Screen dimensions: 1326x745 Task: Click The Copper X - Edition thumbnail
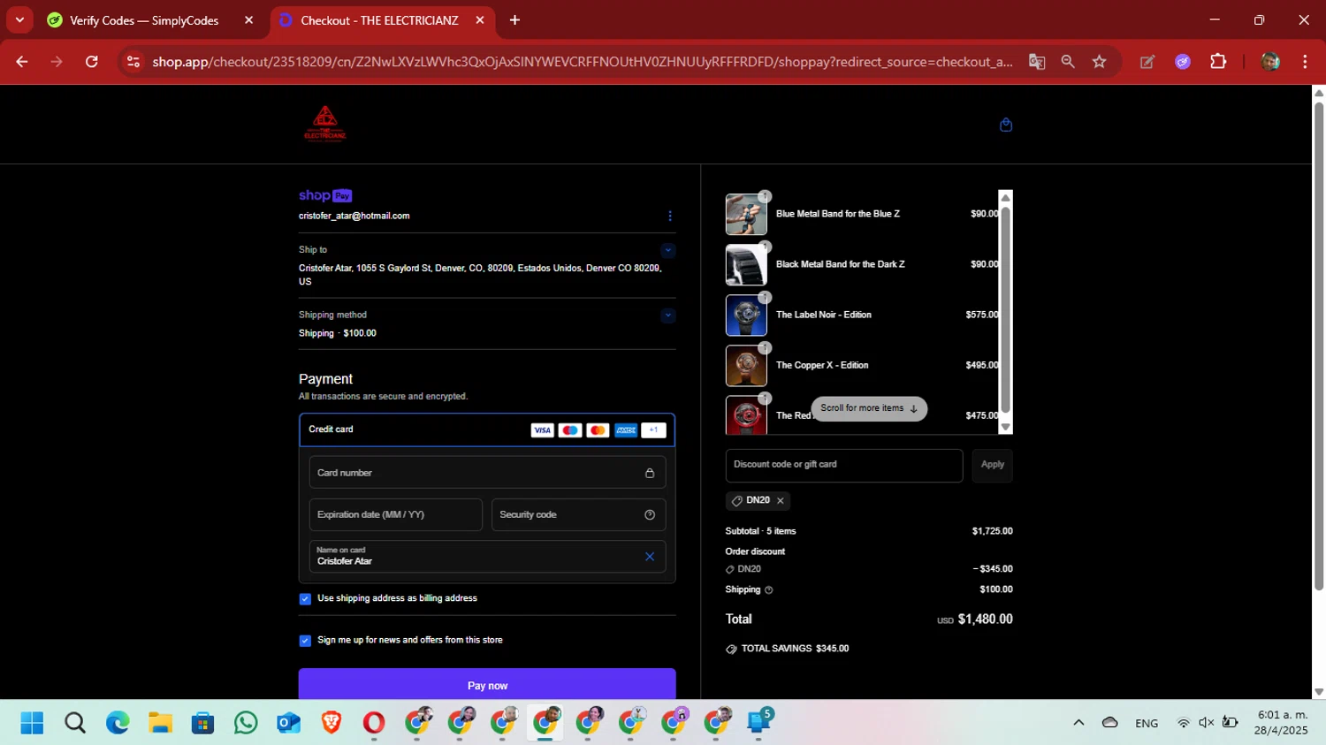[746, 365]
